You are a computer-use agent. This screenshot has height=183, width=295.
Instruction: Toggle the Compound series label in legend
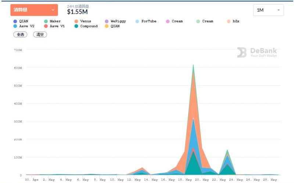pos(89,26)
